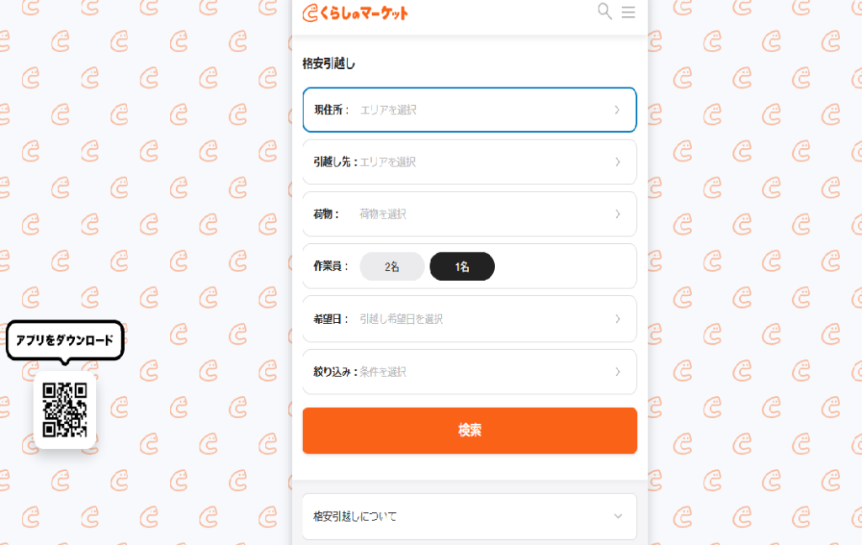Click the 現住所 row chevron arrow
Image resolution: width=862 pixels, height=545 pixels.
617,110
